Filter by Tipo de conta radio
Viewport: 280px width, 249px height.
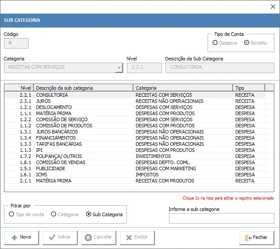pos(11,214)
